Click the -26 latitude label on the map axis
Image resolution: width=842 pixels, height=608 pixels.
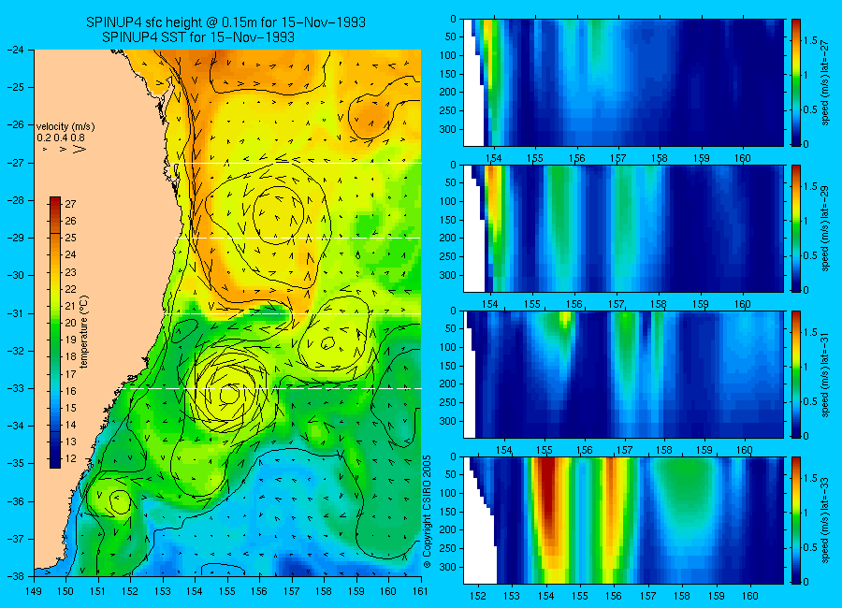click(x=16, y=124)
